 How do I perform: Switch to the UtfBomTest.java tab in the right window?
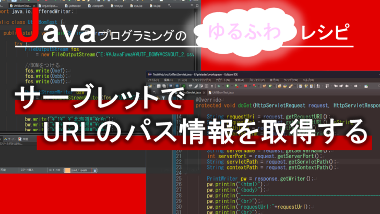pos(221,92)
